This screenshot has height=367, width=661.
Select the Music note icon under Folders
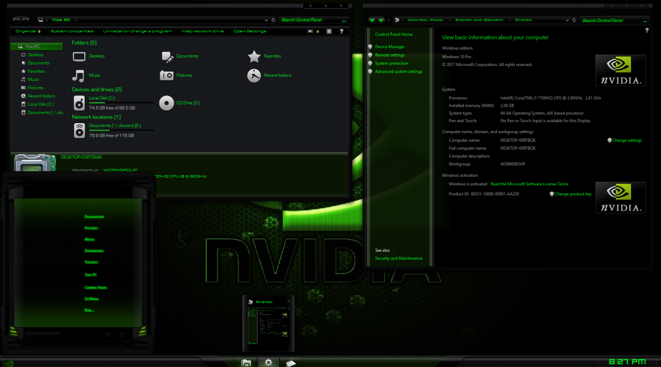(x=79, y=76)
